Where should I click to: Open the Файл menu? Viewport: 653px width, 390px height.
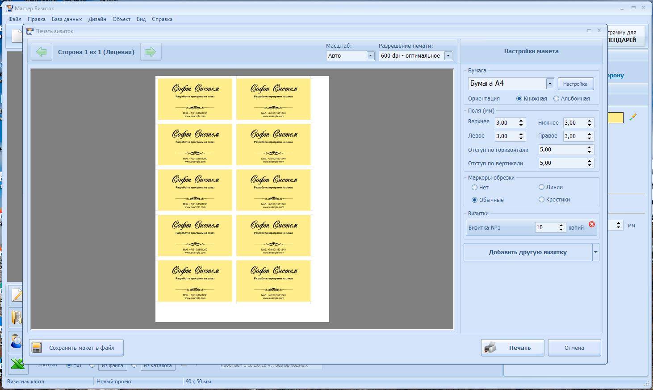point(15,19)
